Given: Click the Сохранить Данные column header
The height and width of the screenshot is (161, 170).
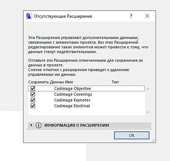Looking at the screenshot, I should [x=46, y=82].
